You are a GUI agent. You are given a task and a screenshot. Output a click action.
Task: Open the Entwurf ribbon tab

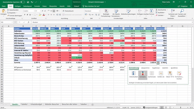click(76, 6)
